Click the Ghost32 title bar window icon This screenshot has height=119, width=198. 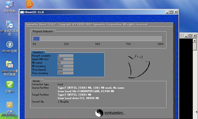point(22,12)
